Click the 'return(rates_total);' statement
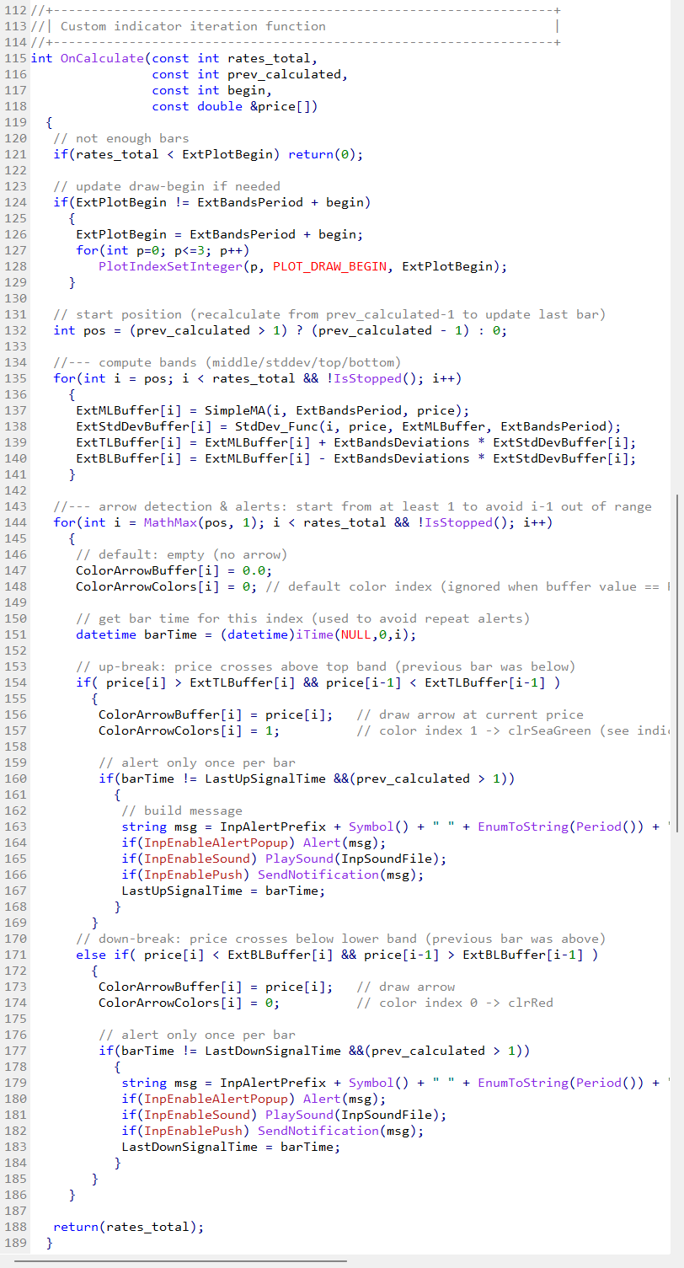This screenshot has height=1268, width=684. coord(128,1227)
